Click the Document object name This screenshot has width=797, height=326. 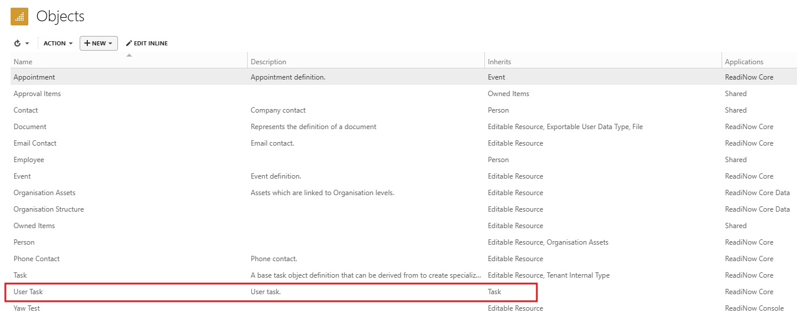(30, 127)
